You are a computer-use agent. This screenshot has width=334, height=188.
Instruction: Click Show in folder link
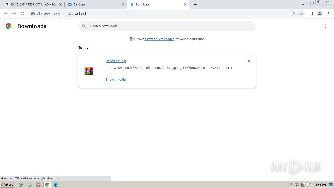116,79
